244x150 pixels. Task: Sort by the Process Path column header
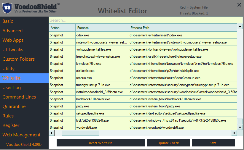coord(183,28)
